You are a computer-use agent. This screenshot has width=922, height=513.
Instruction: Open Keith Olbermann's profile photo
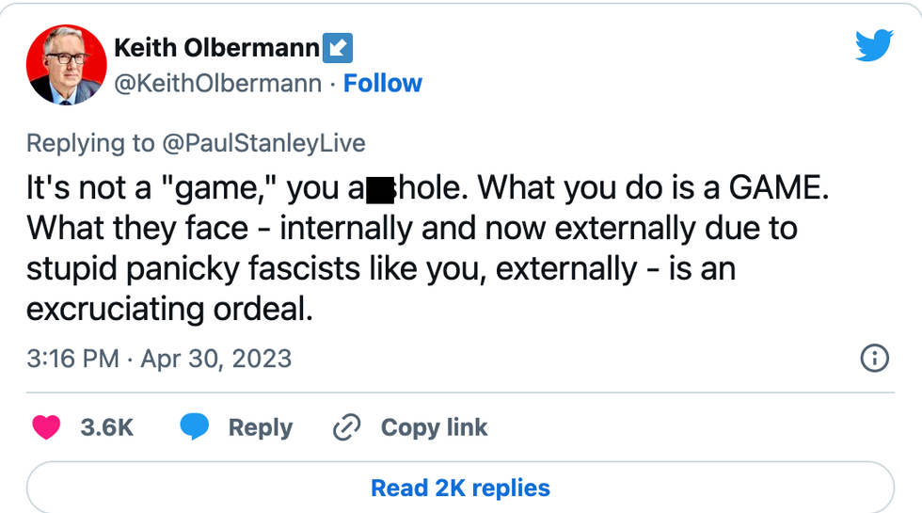[65, 64]
